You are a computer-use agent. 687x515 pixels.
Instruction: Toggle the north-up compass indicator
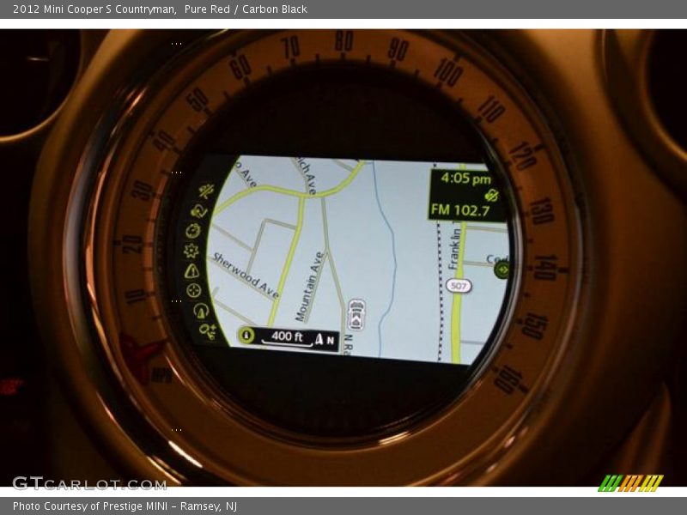(x=324, y=339)
